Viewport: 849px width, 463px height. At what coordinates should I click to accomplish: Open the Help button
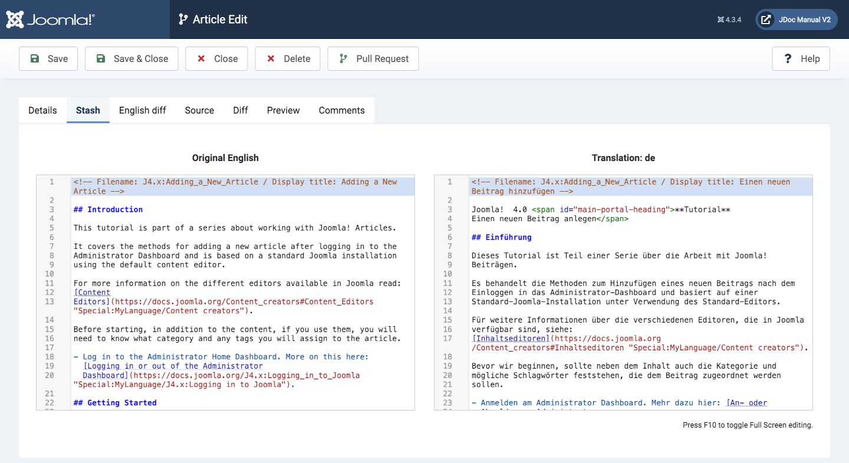(x=801, y=59)
